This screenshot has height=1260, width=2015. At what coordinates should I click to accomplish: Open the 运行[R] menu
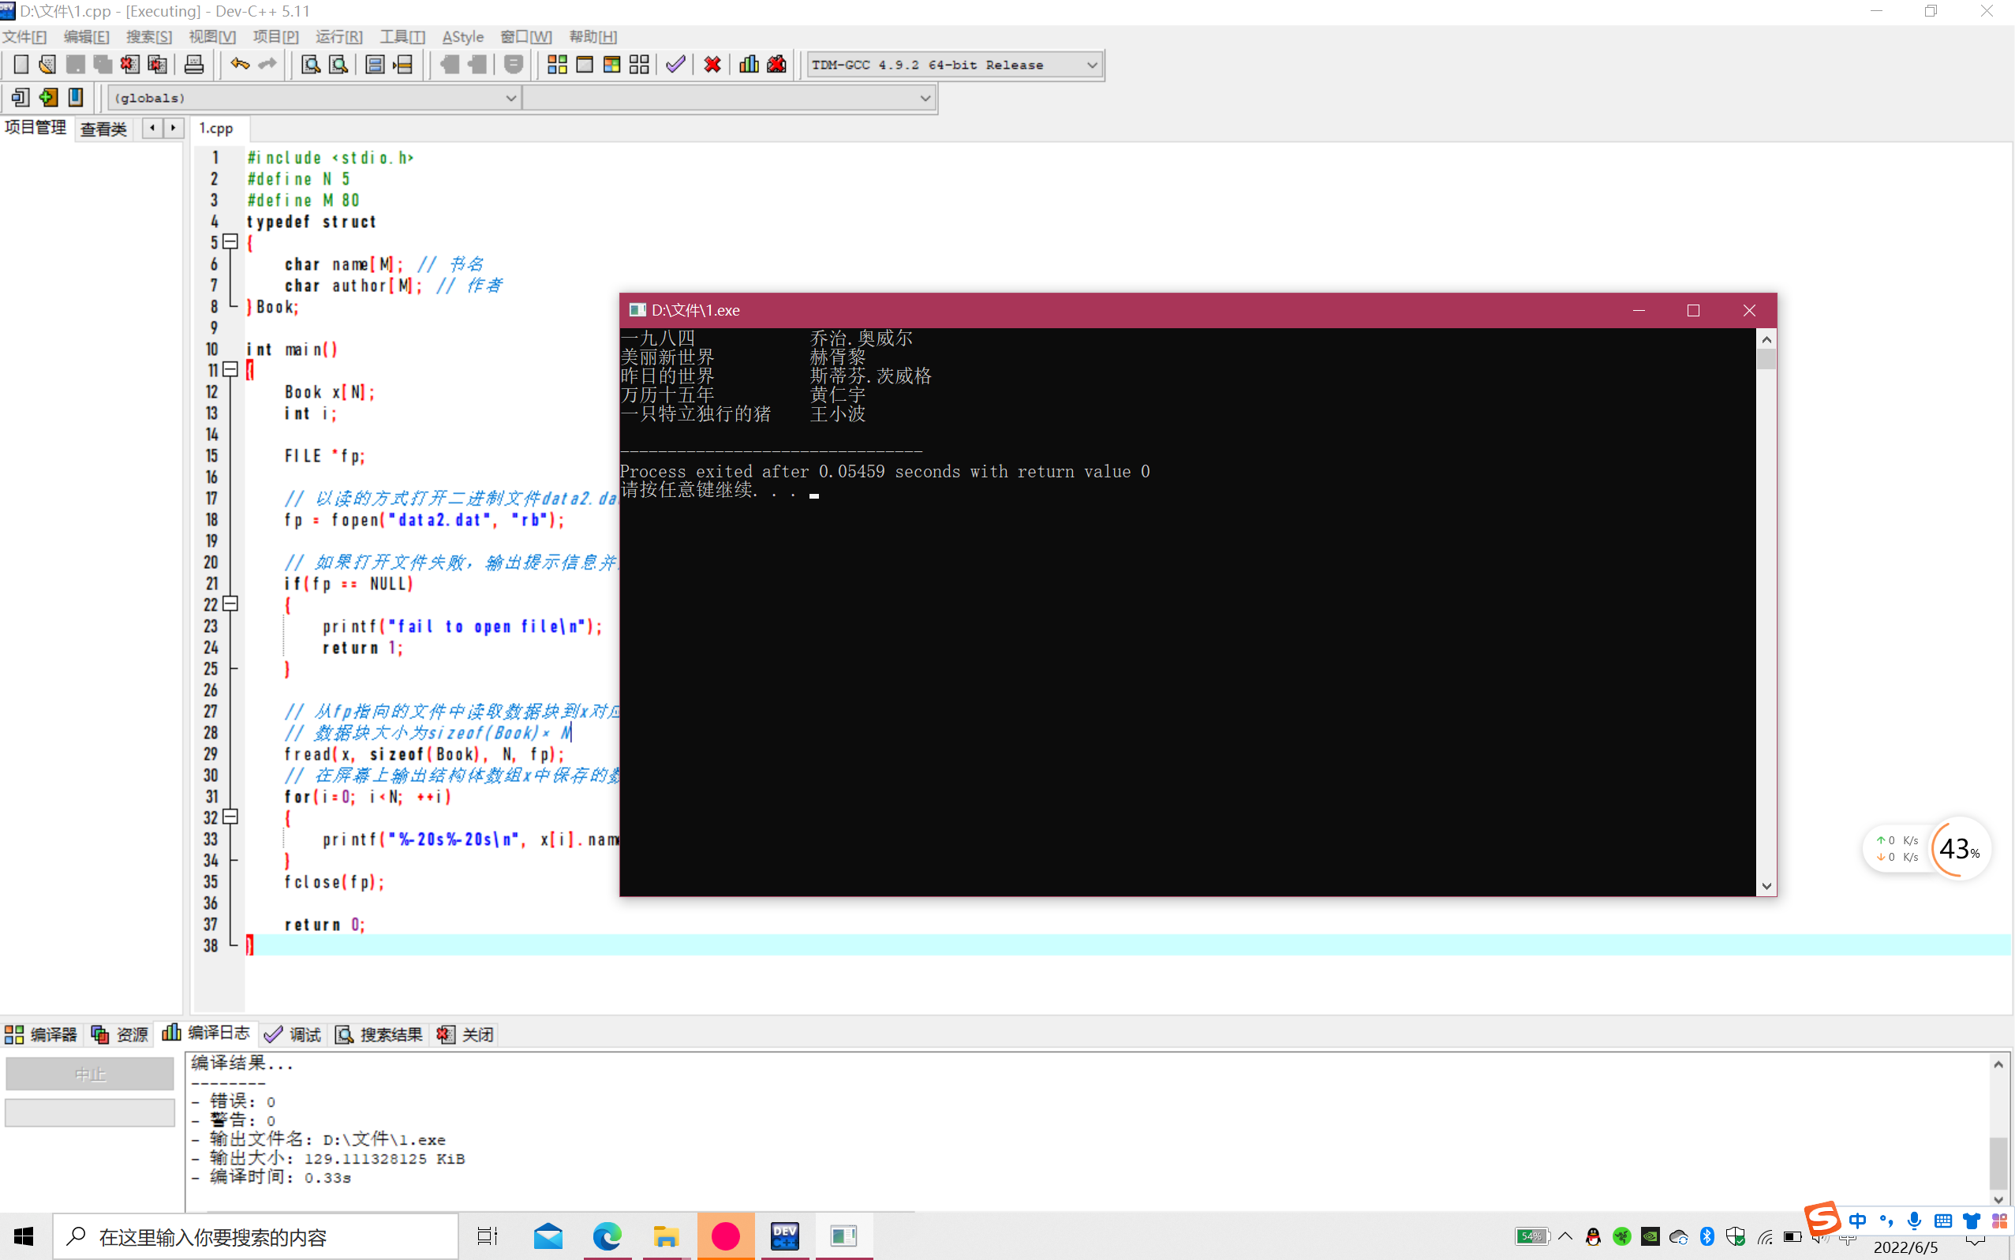pos(338,36)
